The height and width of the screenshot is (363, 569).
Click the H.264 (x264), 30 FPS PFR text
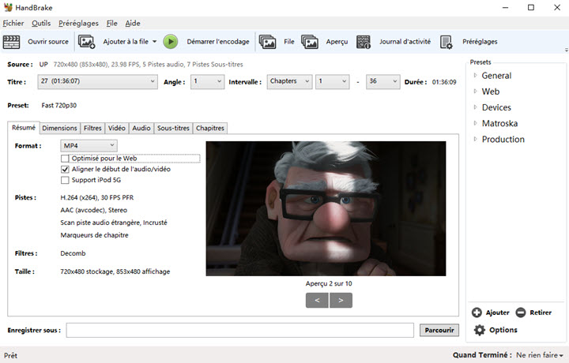(97, 198)
